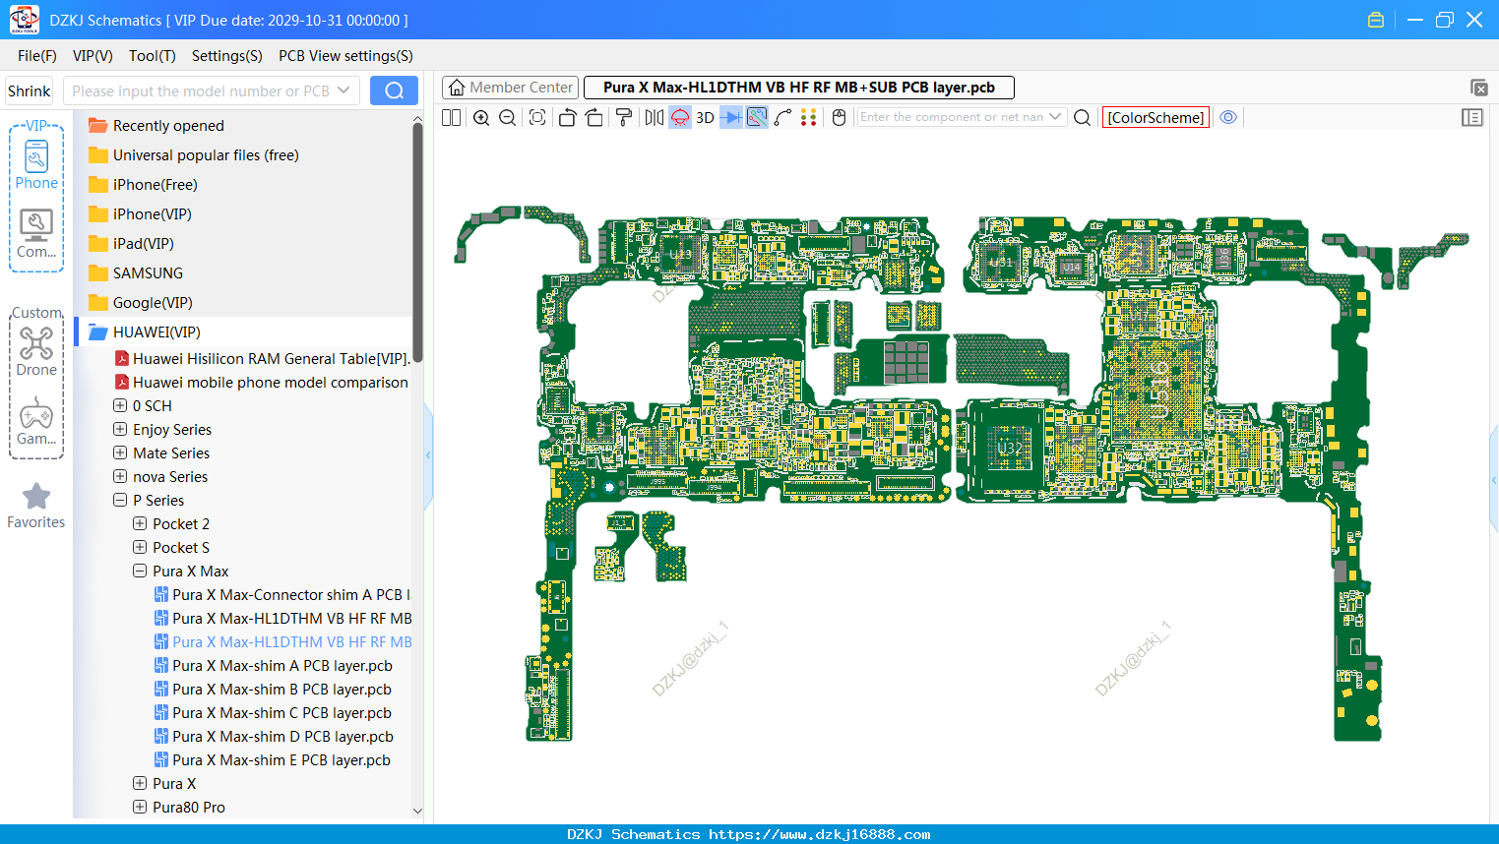
Task: Expand the Pura80 Pro node
Action: point(140,807)
